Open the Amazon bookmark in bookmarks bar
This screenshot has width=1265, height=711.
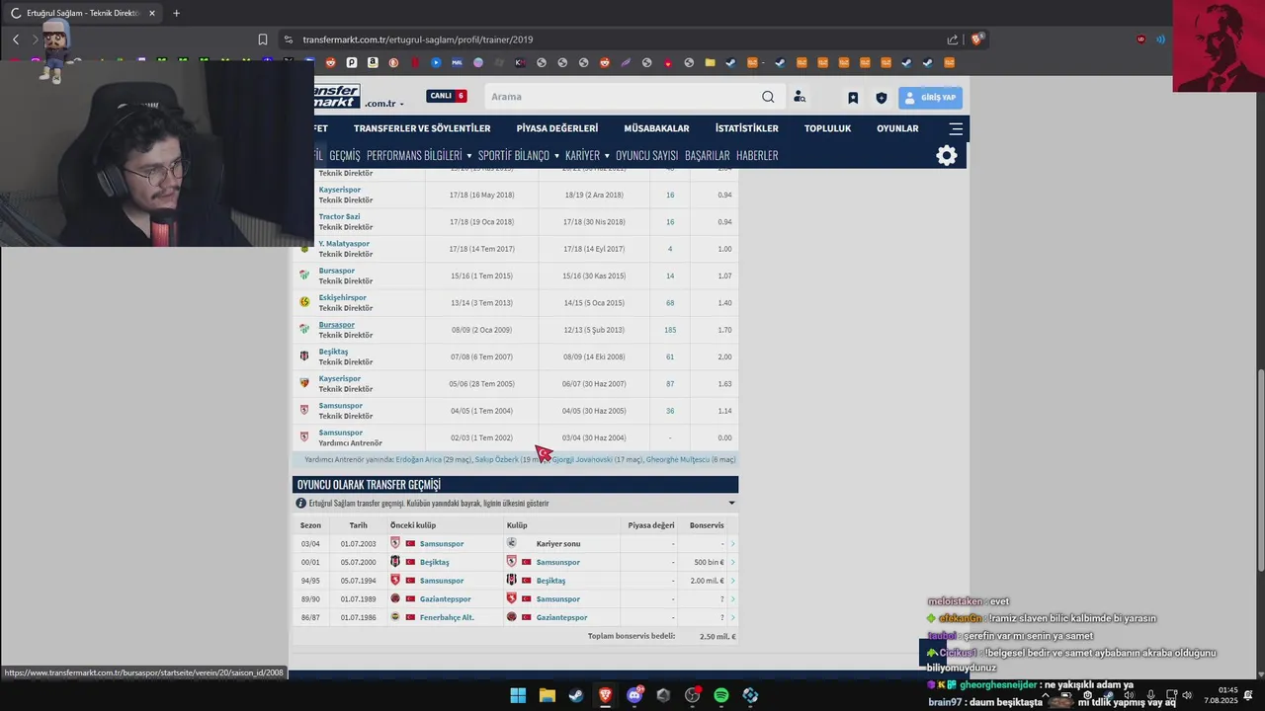(373, 62)
